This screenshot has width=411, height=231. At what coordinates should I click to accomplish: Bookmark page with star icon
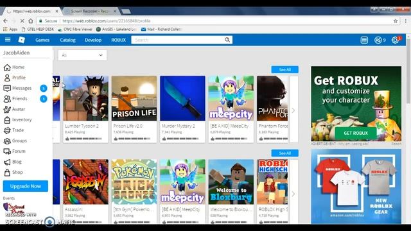(396, 21)
